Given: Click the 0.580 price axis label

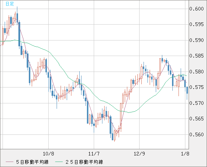Looking at the screenshot, I should coord(197,72).
